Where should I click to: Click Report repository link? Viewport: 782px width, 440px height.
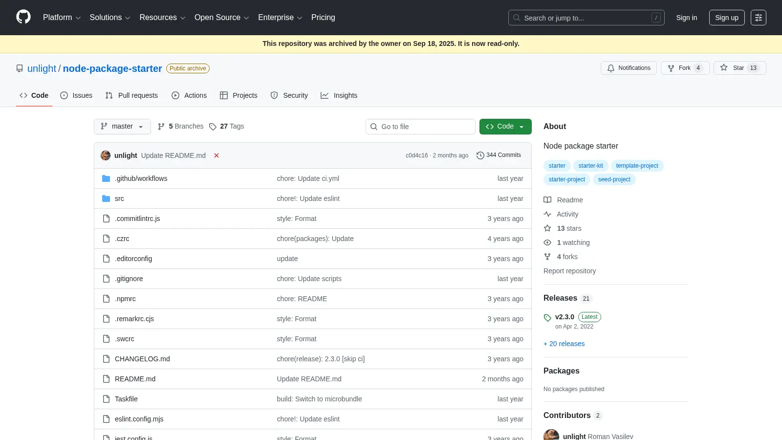click(569, 271)
